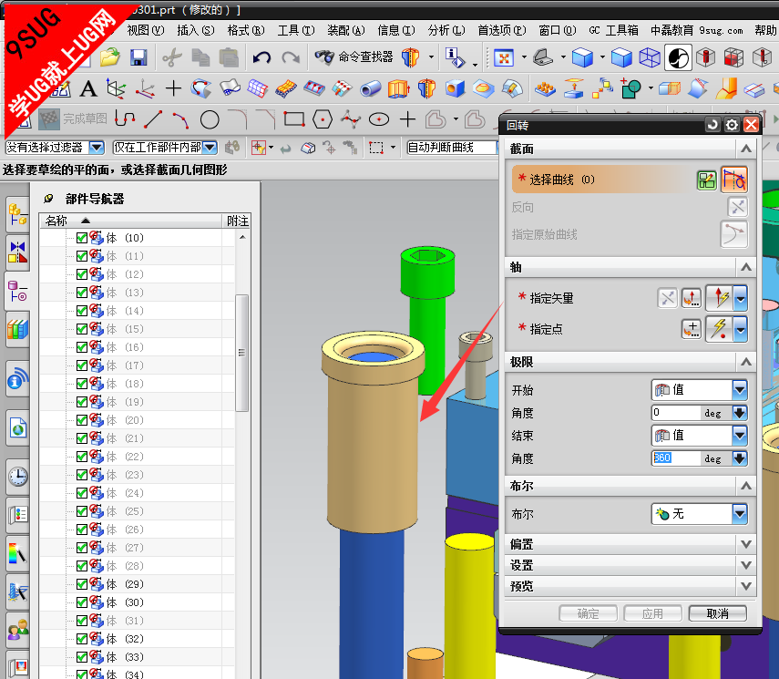779x679 pixels.
Task: Open a file with the folder icon
Action: click(x=110, y=57)
